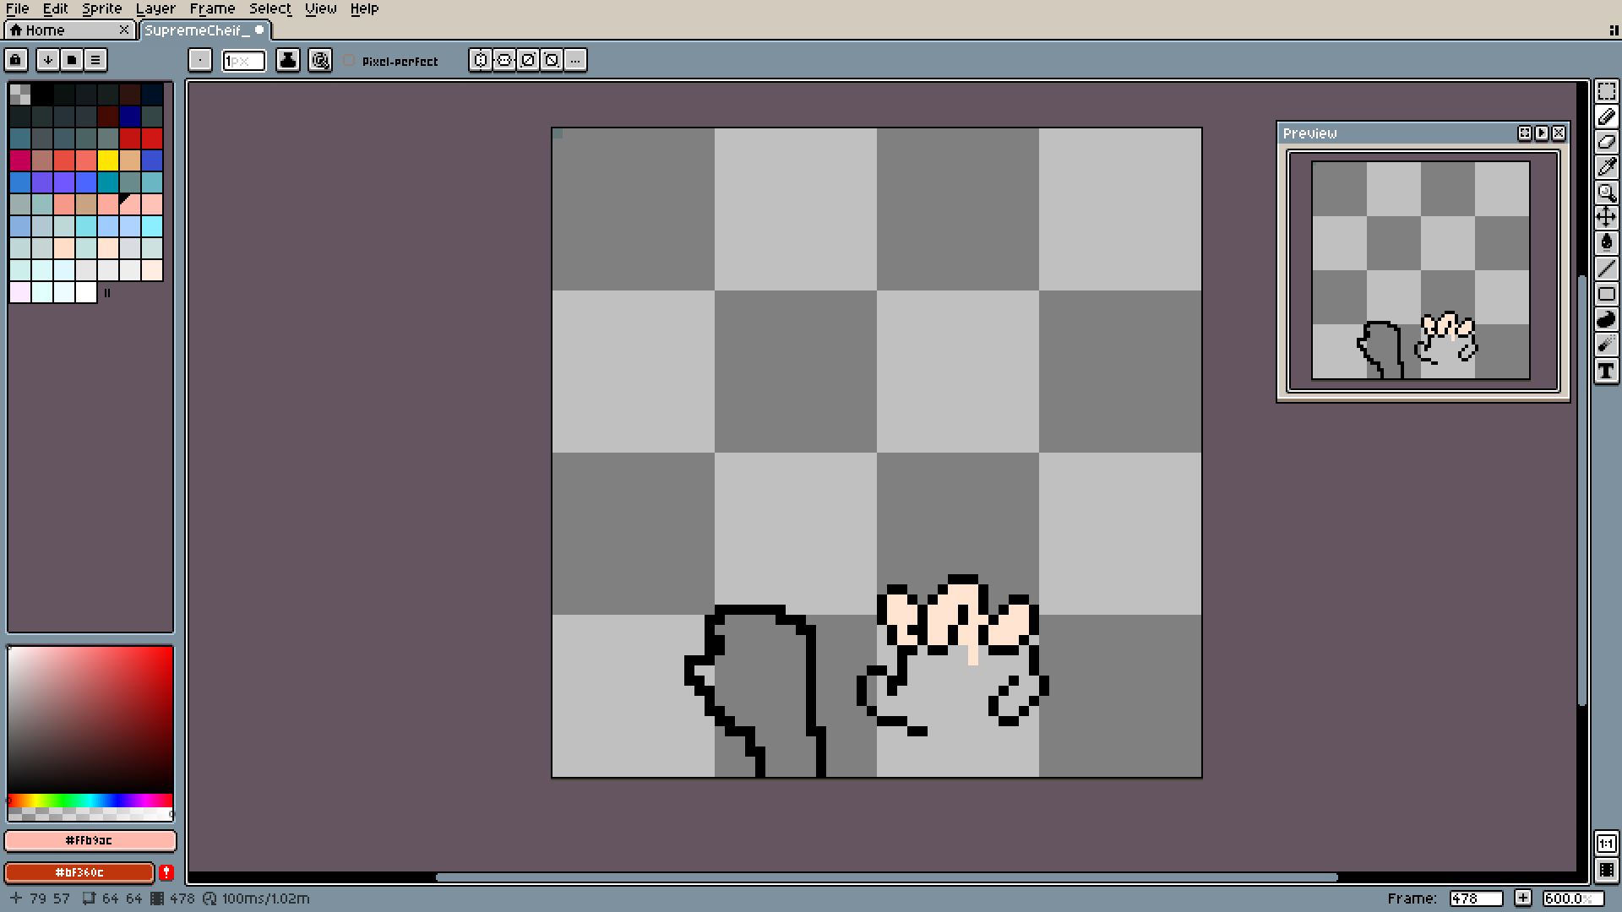Select the Rectangle shape tool

pyautogui.click(x=1606, y=294)
